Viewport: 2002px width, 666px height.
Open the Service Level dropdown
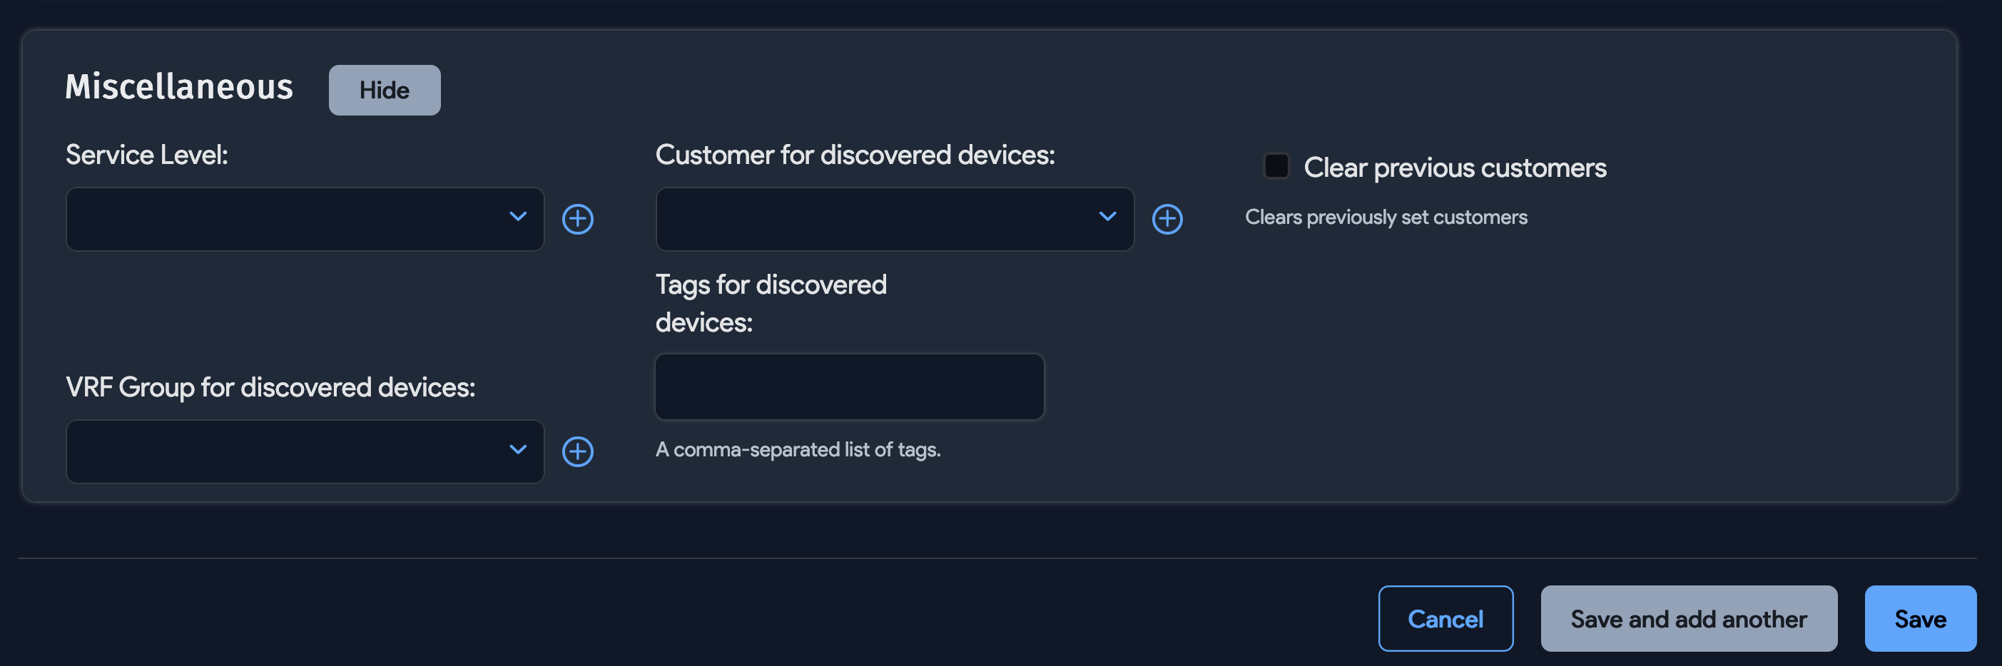(305, 219)
